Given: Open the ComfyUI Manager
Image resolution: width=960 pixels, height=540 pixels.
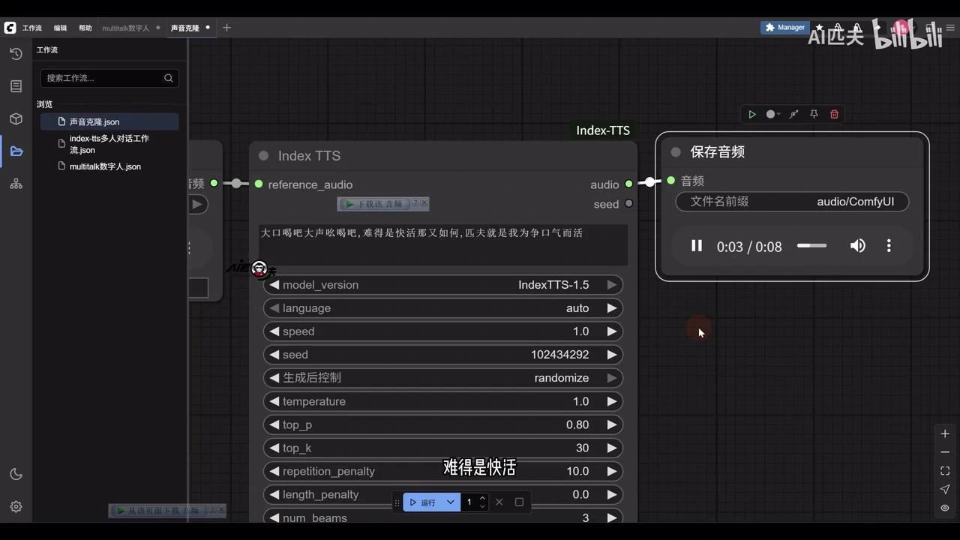Looking at the screenshot, I should pyautogui.click(x=784, y=27).
